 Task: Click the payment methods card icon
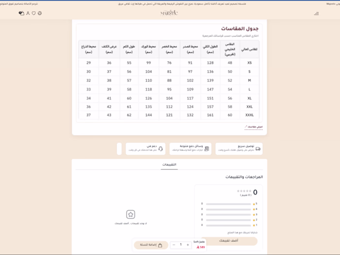tap(206, 149)
